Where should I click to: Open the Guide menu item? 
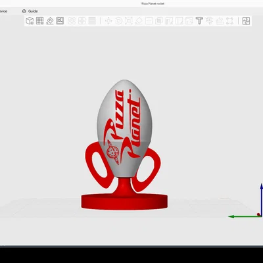click(x=30, y=11)
